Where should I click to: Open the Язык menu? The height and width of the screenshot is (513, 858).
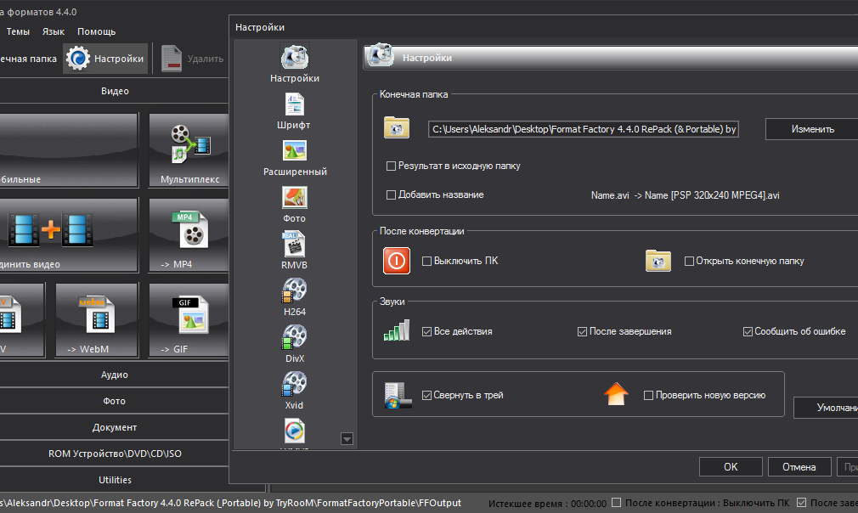tap(54, 31)
